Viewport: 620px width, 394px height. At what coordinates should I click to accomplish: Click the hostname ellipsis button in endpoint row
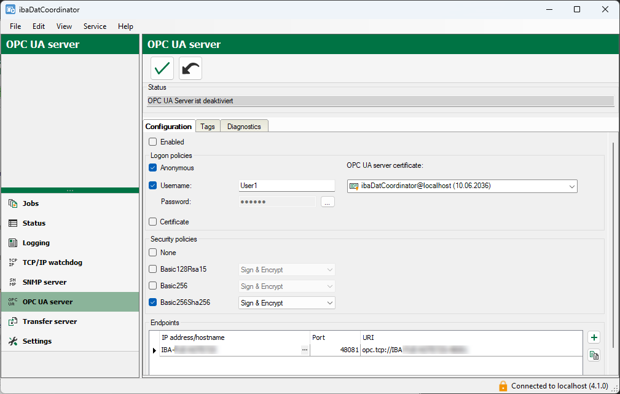pyautogui.click(x=304, y=350)
